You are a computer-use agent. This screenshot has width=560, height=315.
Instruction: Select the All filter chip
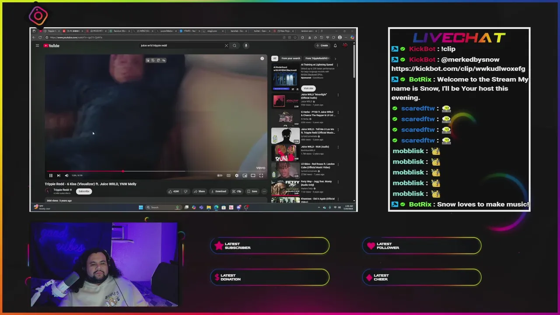point(274,58)
